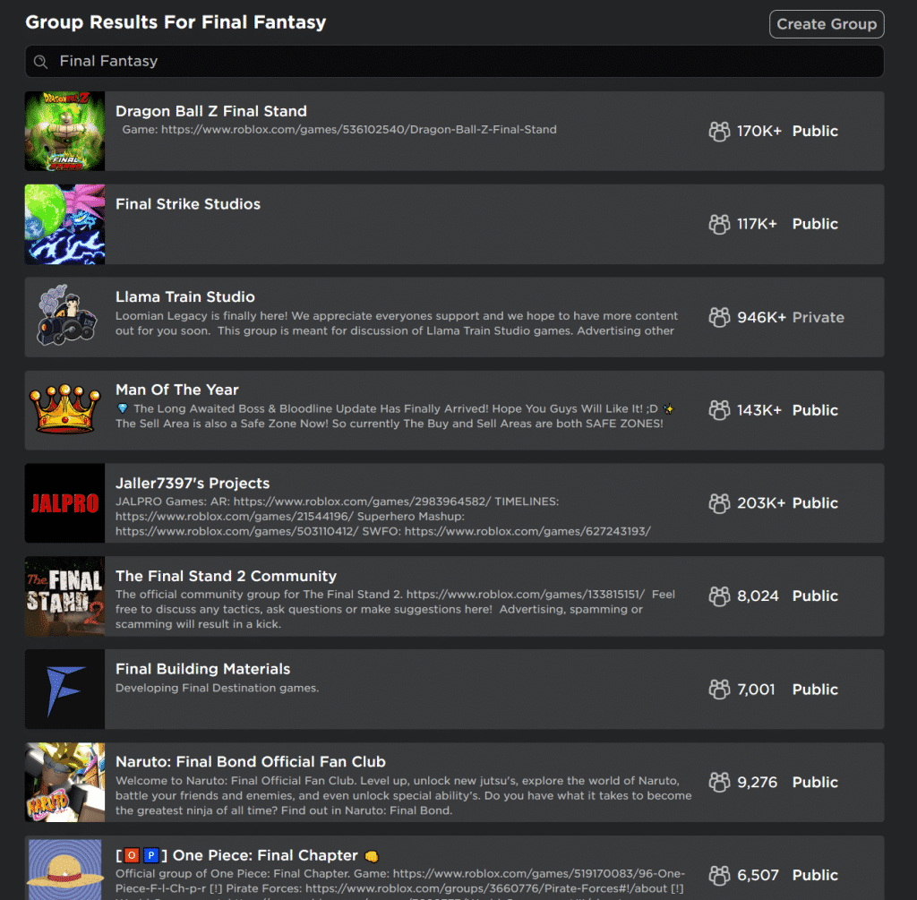Open Man Of The Year crown icon
This screenshot has width=917, height=900.
(x=64, y=410)
